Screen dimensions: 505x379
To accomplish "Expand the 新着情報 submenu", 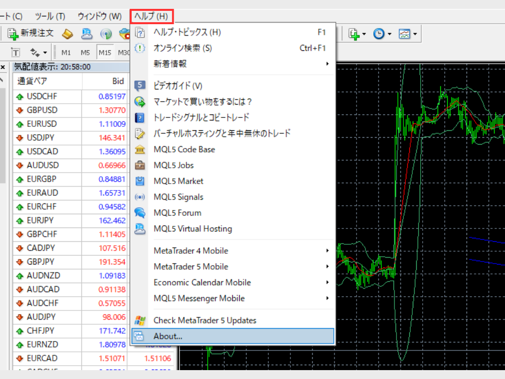I will pyautogui.click(x=233, y=64).
